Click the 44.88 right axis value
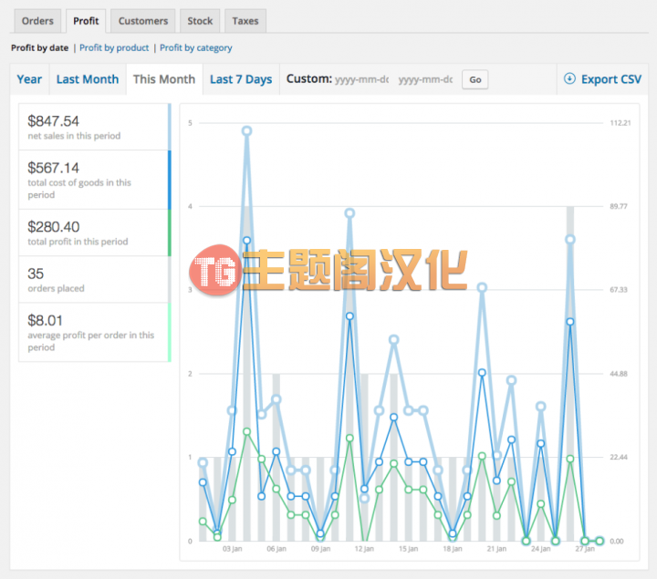 tap(619, 374)
